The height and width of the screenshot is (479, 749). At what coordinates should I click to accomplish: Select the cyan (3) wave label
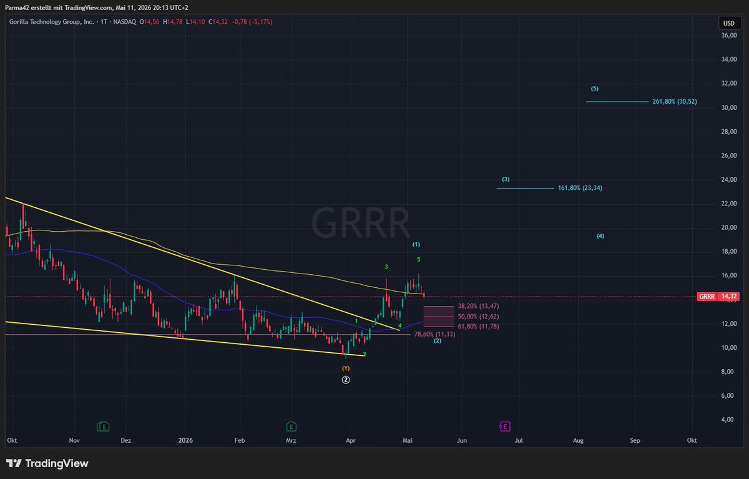coord(506,179)
